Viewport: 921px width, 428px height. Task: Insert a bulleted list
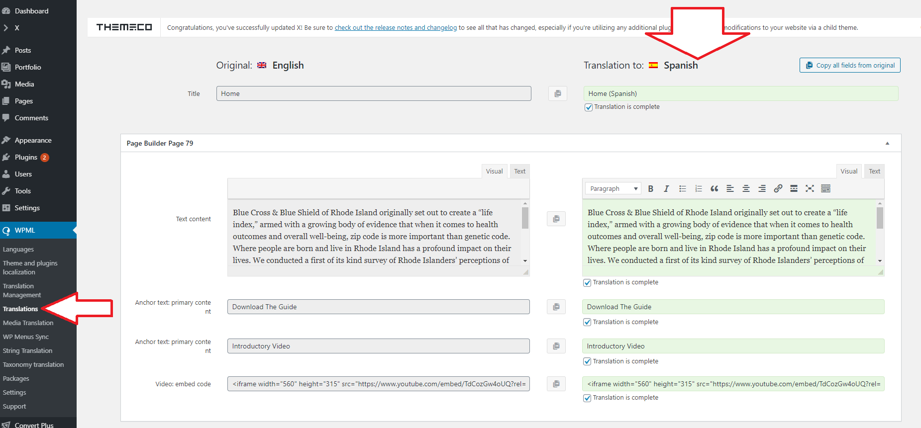(x=682, y=188)
